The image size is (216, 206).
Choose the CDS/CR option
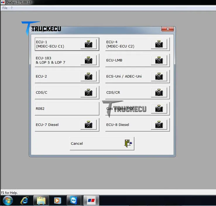[x=138, y=92]
